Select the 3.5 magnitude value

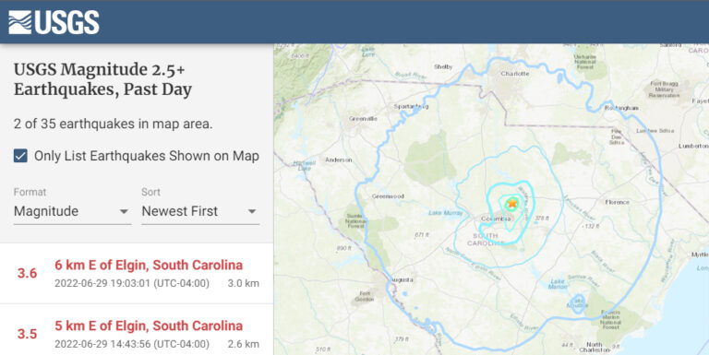(x=27, y=334)
